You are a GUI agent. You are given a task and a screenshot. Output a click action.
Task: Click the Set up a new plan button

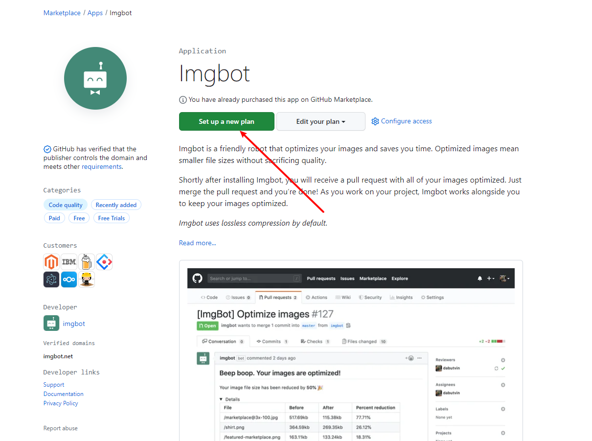pyautogui.click(x=227, y=121)
